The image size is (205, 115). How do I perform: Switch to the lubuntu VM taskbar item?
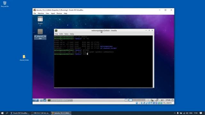[61, 113]
